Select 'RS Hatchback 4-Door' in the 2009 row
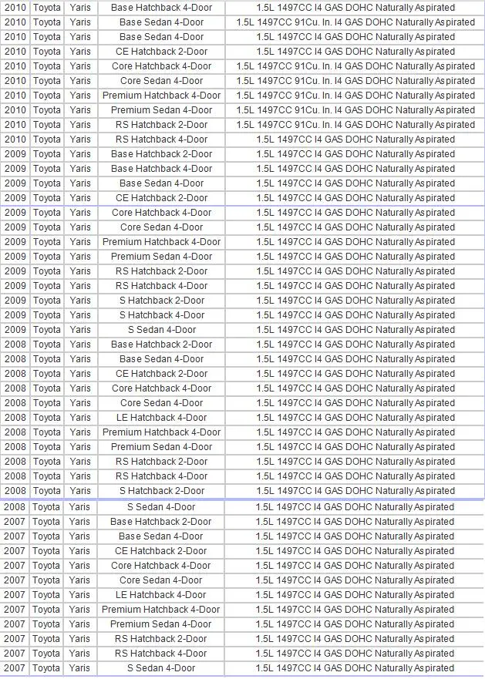 (x=162, y=286)
